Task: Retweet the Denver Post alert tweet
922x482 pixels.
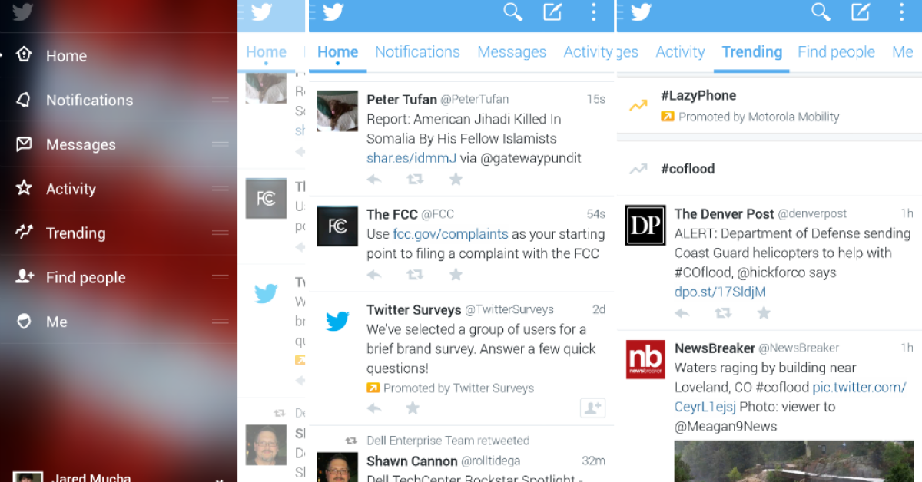Action: (723, 313)
